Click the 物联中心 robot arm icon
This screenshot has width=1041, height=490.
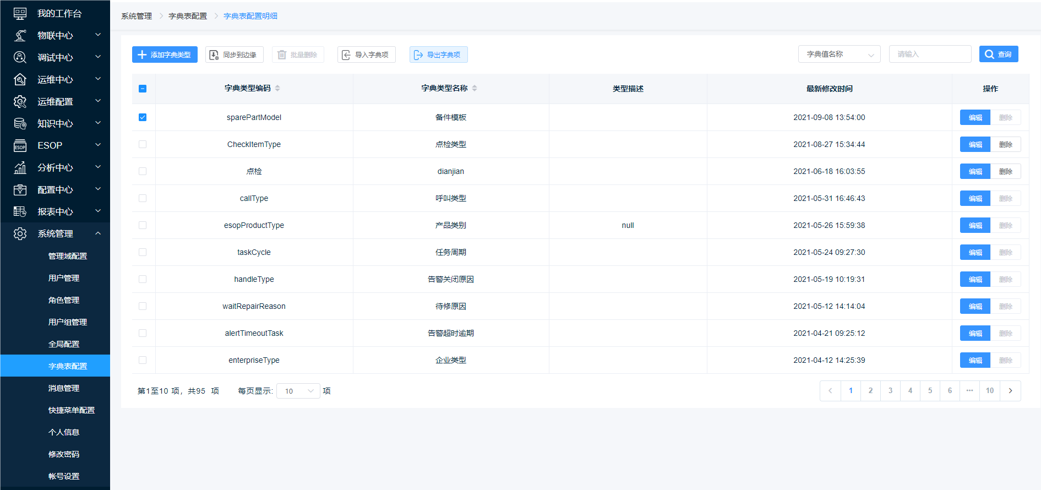[20, 35]
